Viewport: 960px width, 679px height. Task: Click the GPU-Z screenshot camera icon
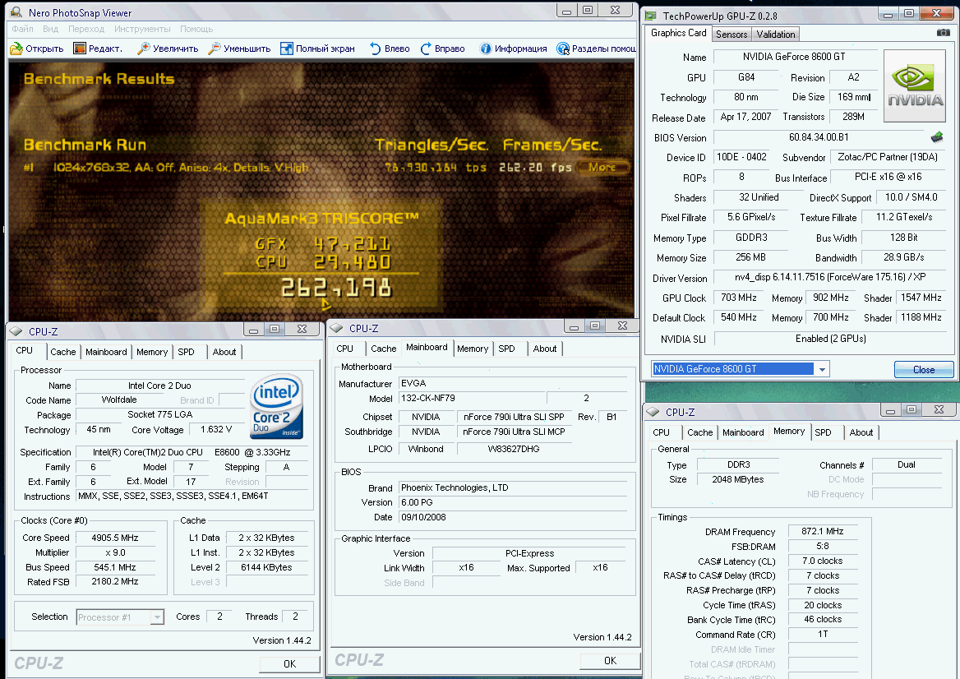[944, 32]
